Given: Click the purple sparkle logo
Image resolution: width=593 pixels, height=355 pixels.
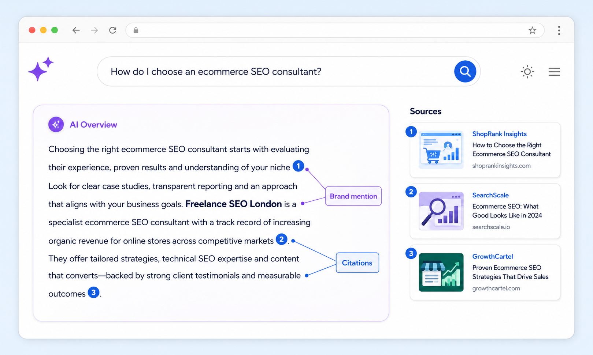Looking at the screenshot, I should pos(41,69).
